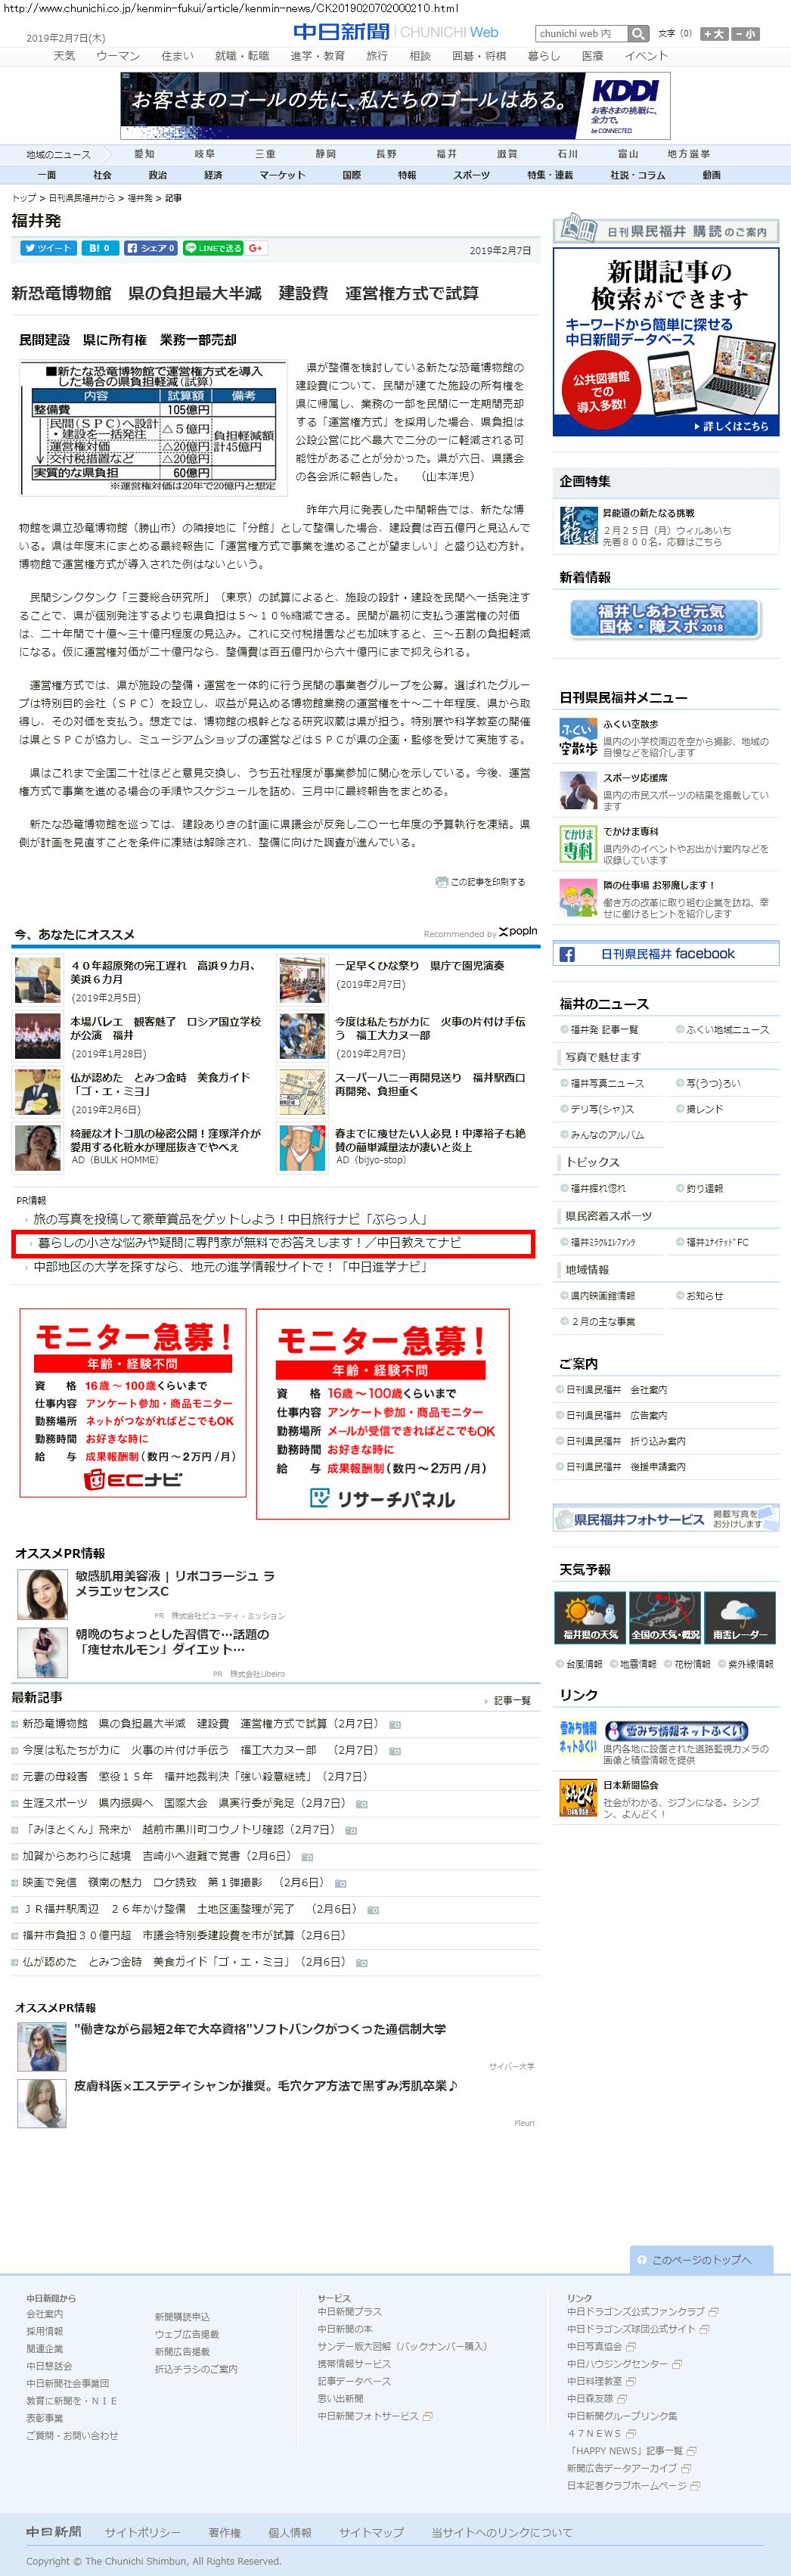The height and width of the screenshot is (2576, 791).
Task: Open スポーツ category tab
Action: point(471,175)
